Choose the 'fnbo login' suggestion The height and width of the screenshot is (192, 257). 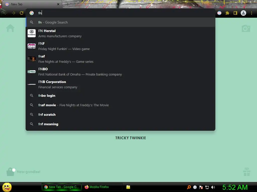[120, 95]
